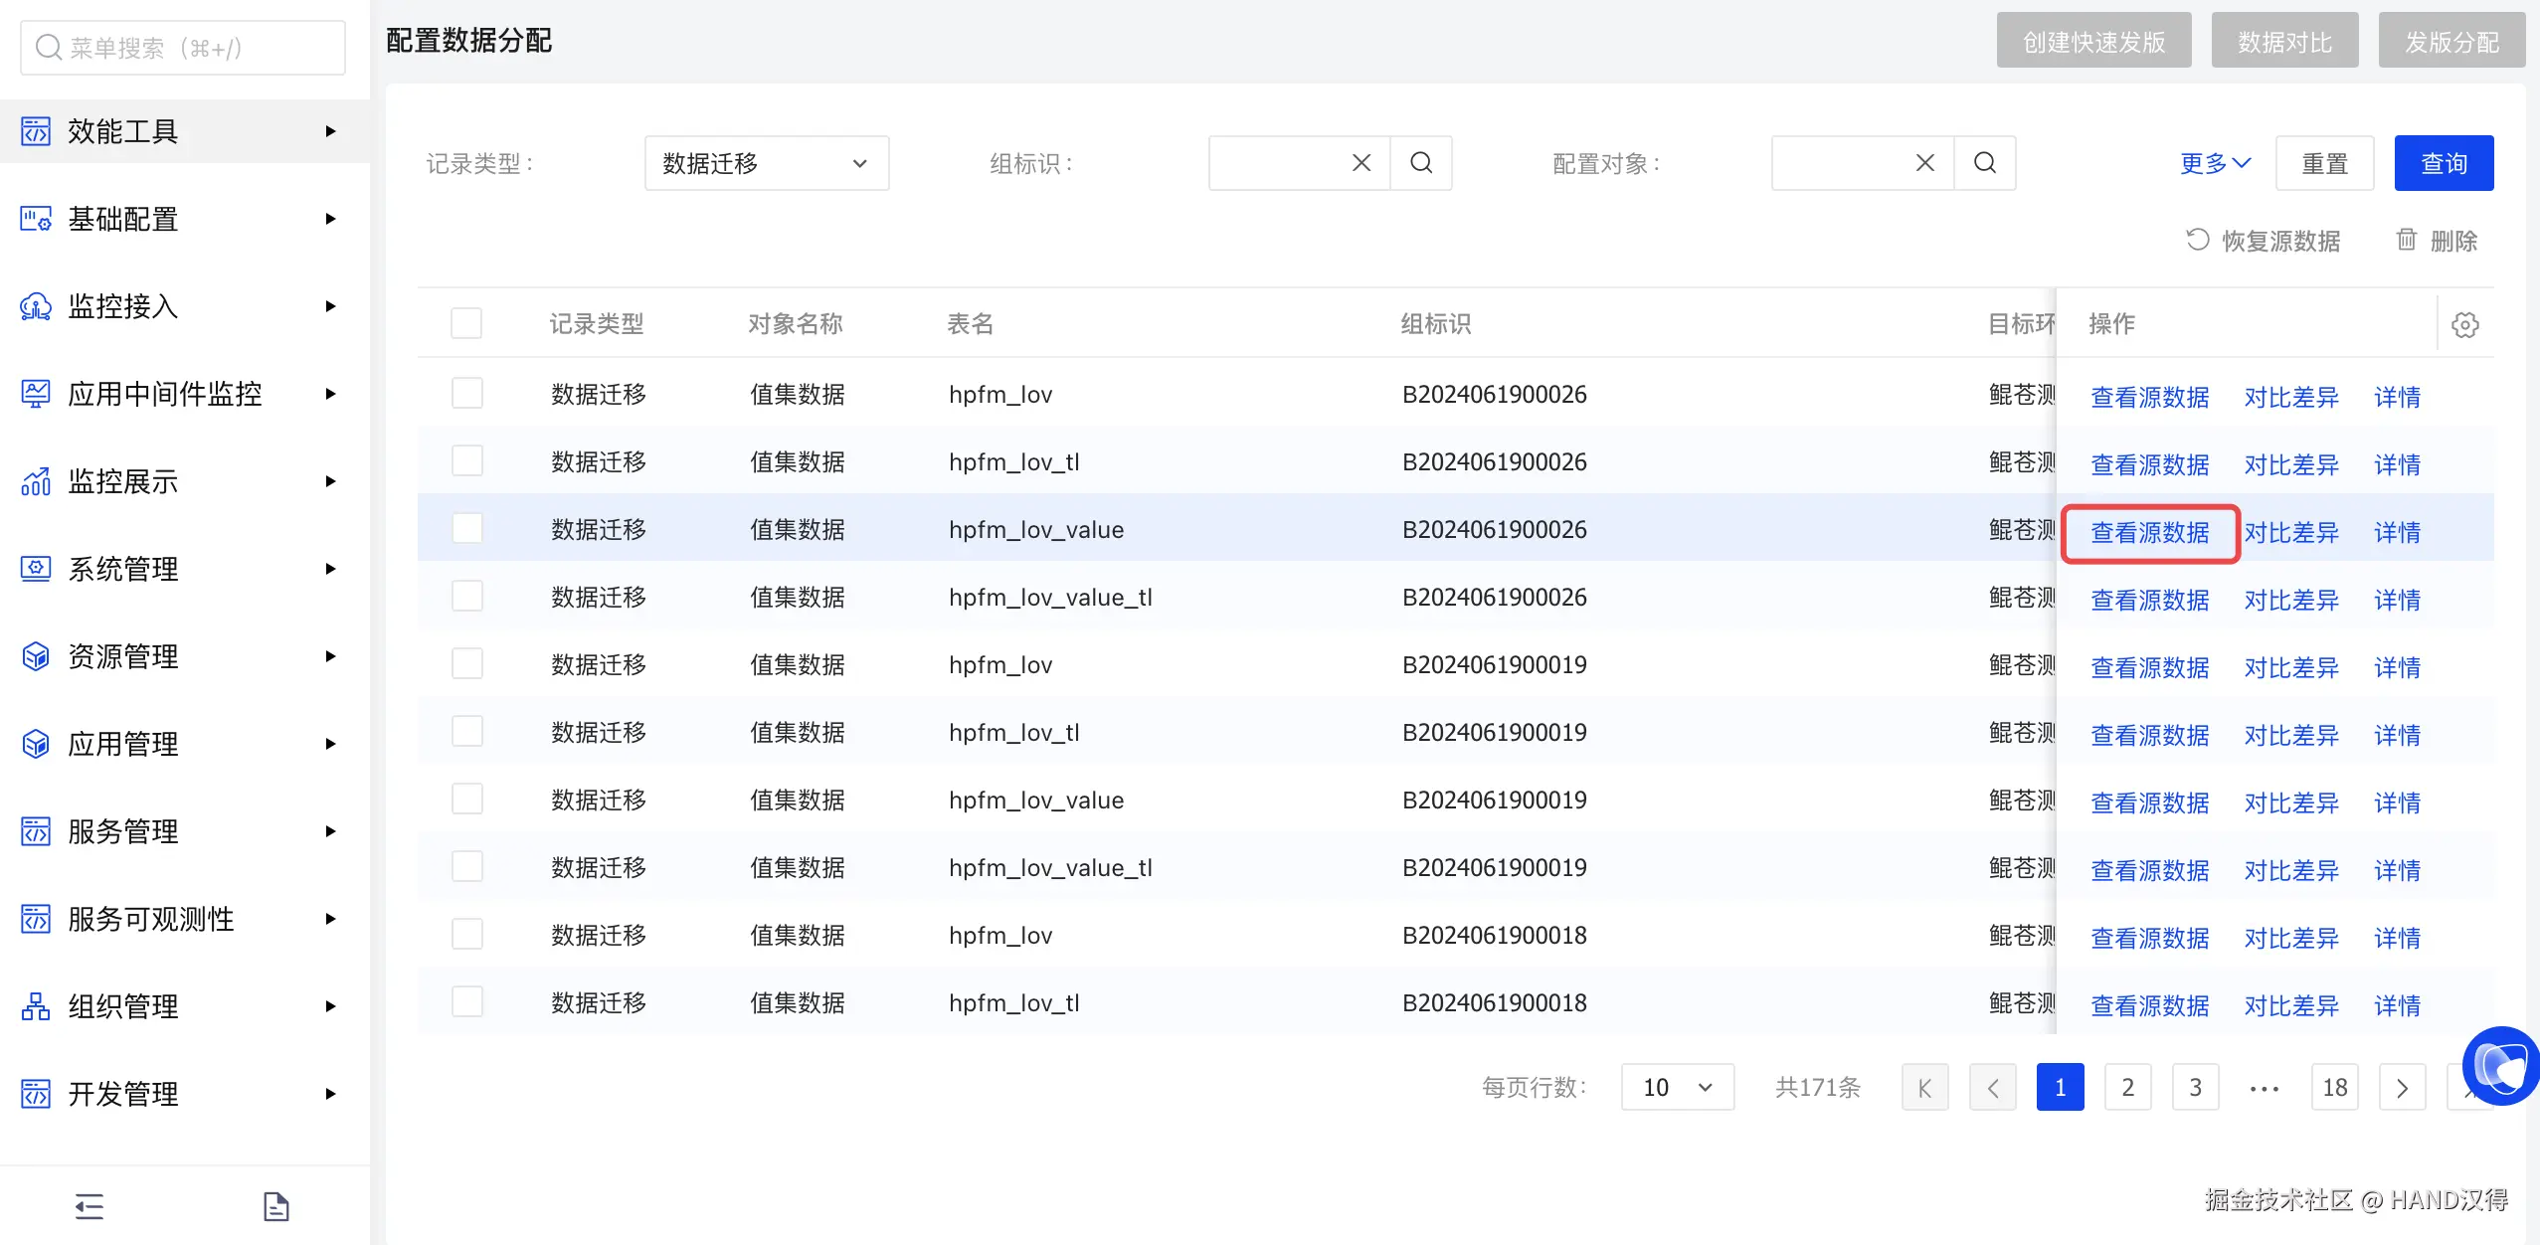Screen dimensions: 2540x1245
Task: Select the first hpfm_lov row checkbox
Action: (x=466, y=393)
